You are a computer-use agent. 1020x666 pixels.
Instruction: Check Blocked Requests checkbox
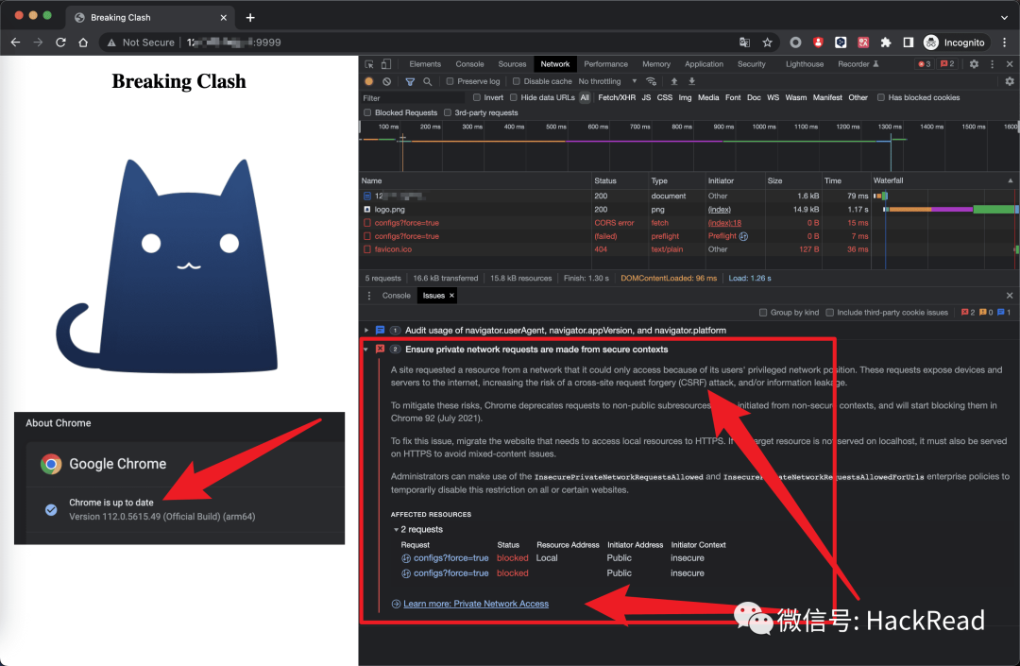tap(367, 112)
